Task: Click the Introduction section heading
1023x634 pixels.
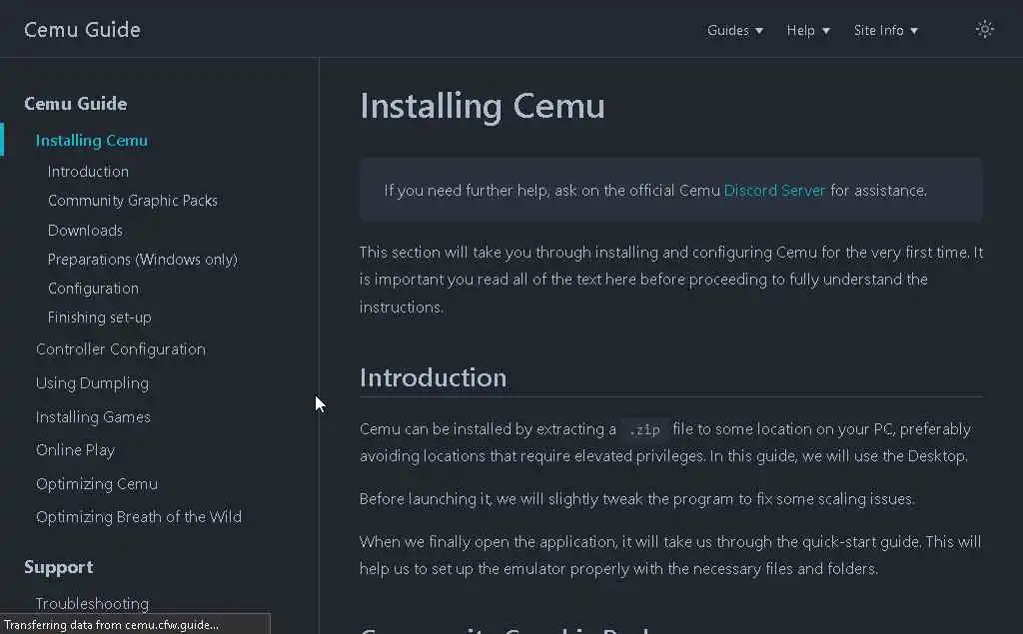Action: 434,377
